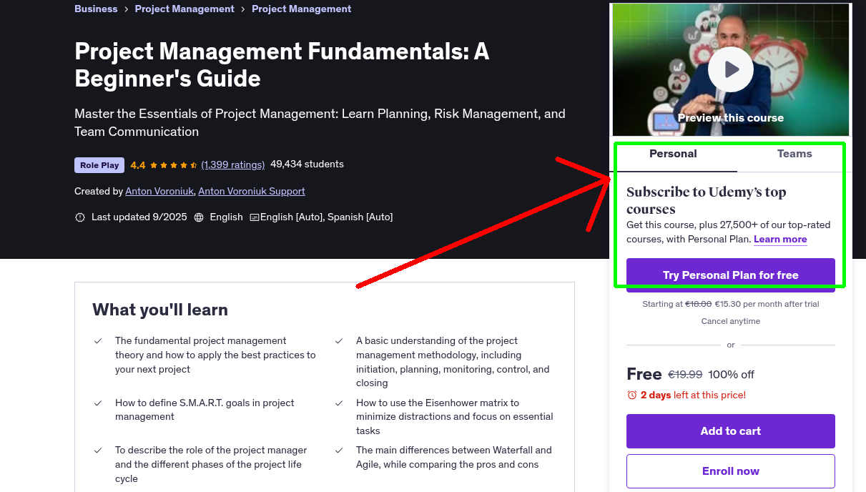Click the Preview this course text
Image resolution: width=866 pixels, height=492 pixels.
[731, 118]
